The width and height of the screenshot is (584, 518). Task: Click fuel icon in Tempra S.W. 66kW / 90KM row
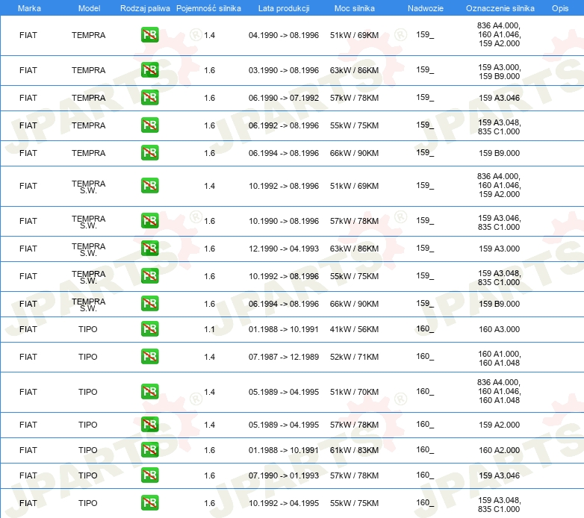coord(149,303)
